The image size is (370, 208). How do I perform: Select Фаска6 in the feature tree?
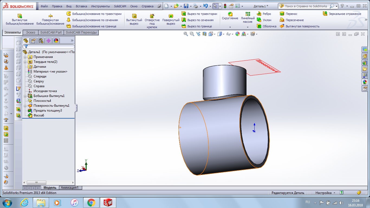pyautogui.click(x=36, y=115)
